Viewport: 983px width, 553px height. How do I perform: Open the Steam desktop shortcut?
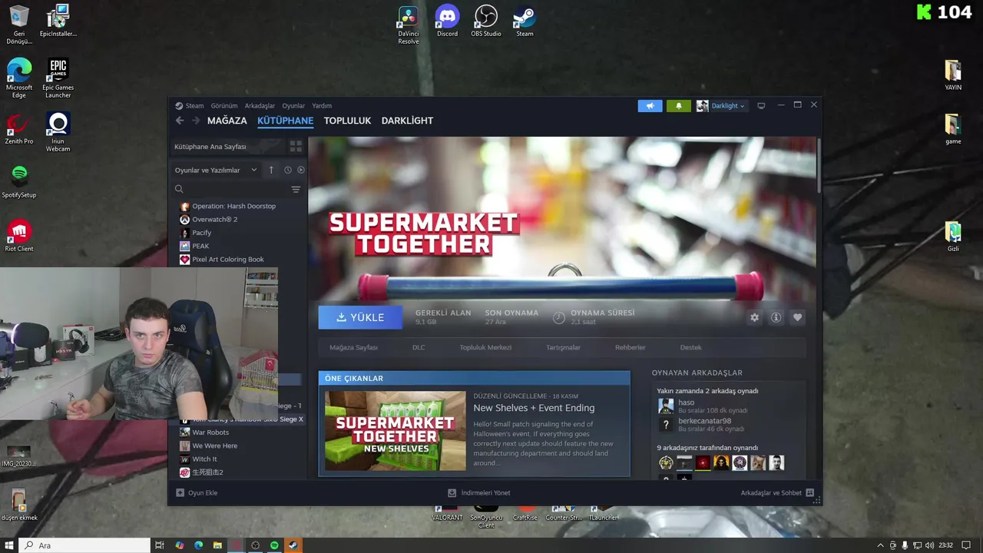(525, 22)
